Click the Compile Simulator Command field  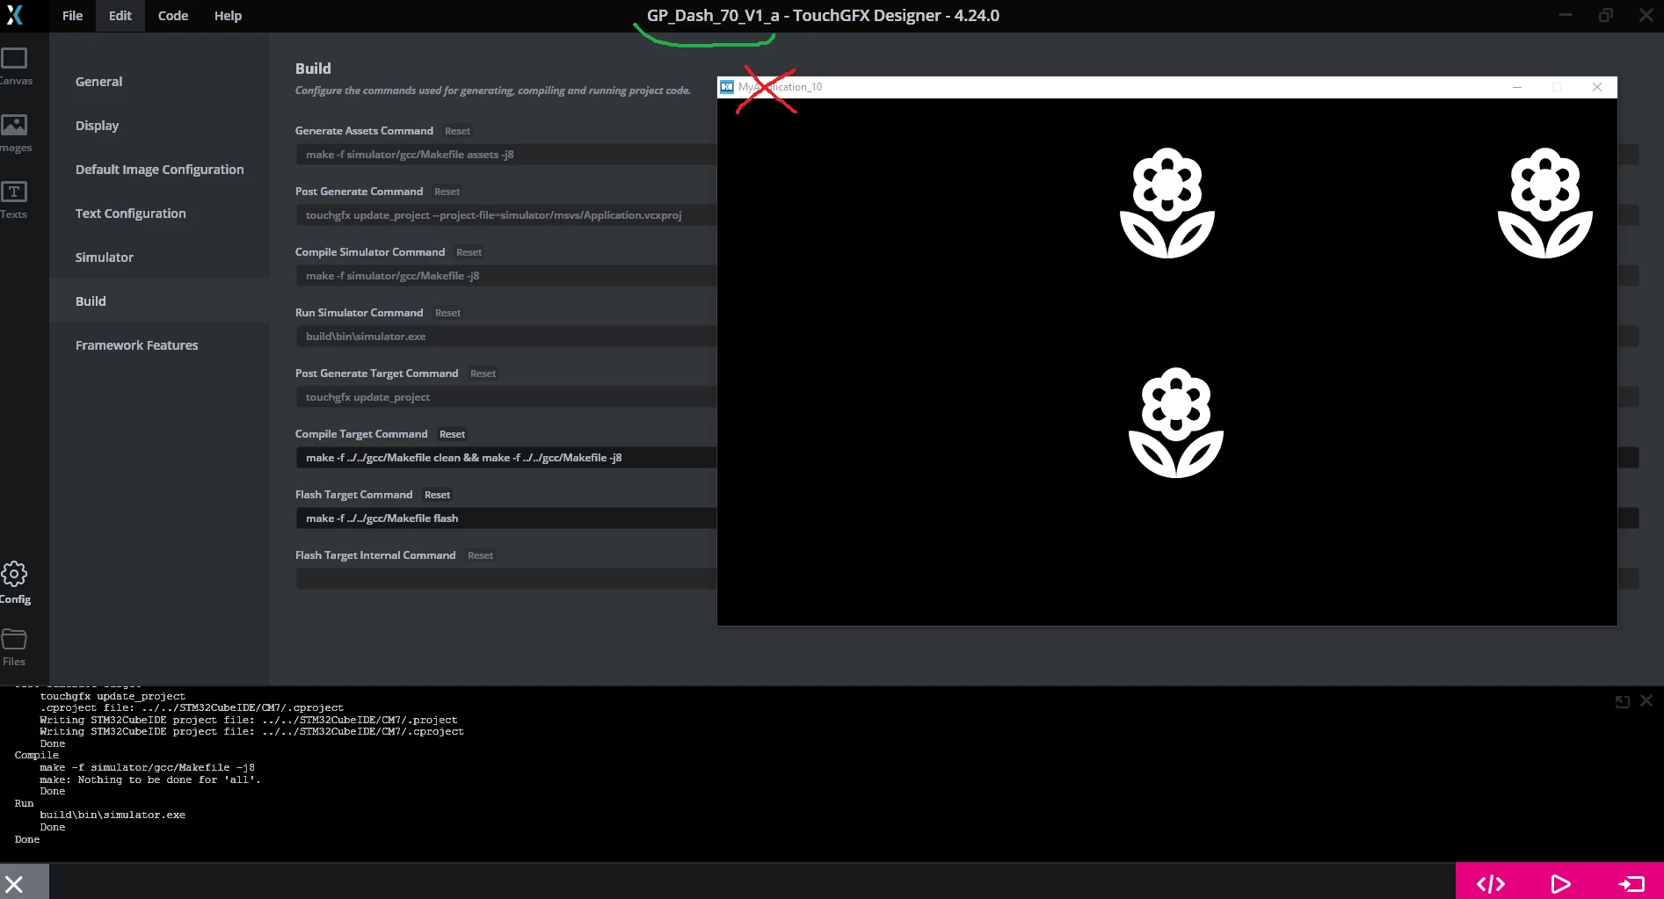pyautogui.click(x=506, y=276)
